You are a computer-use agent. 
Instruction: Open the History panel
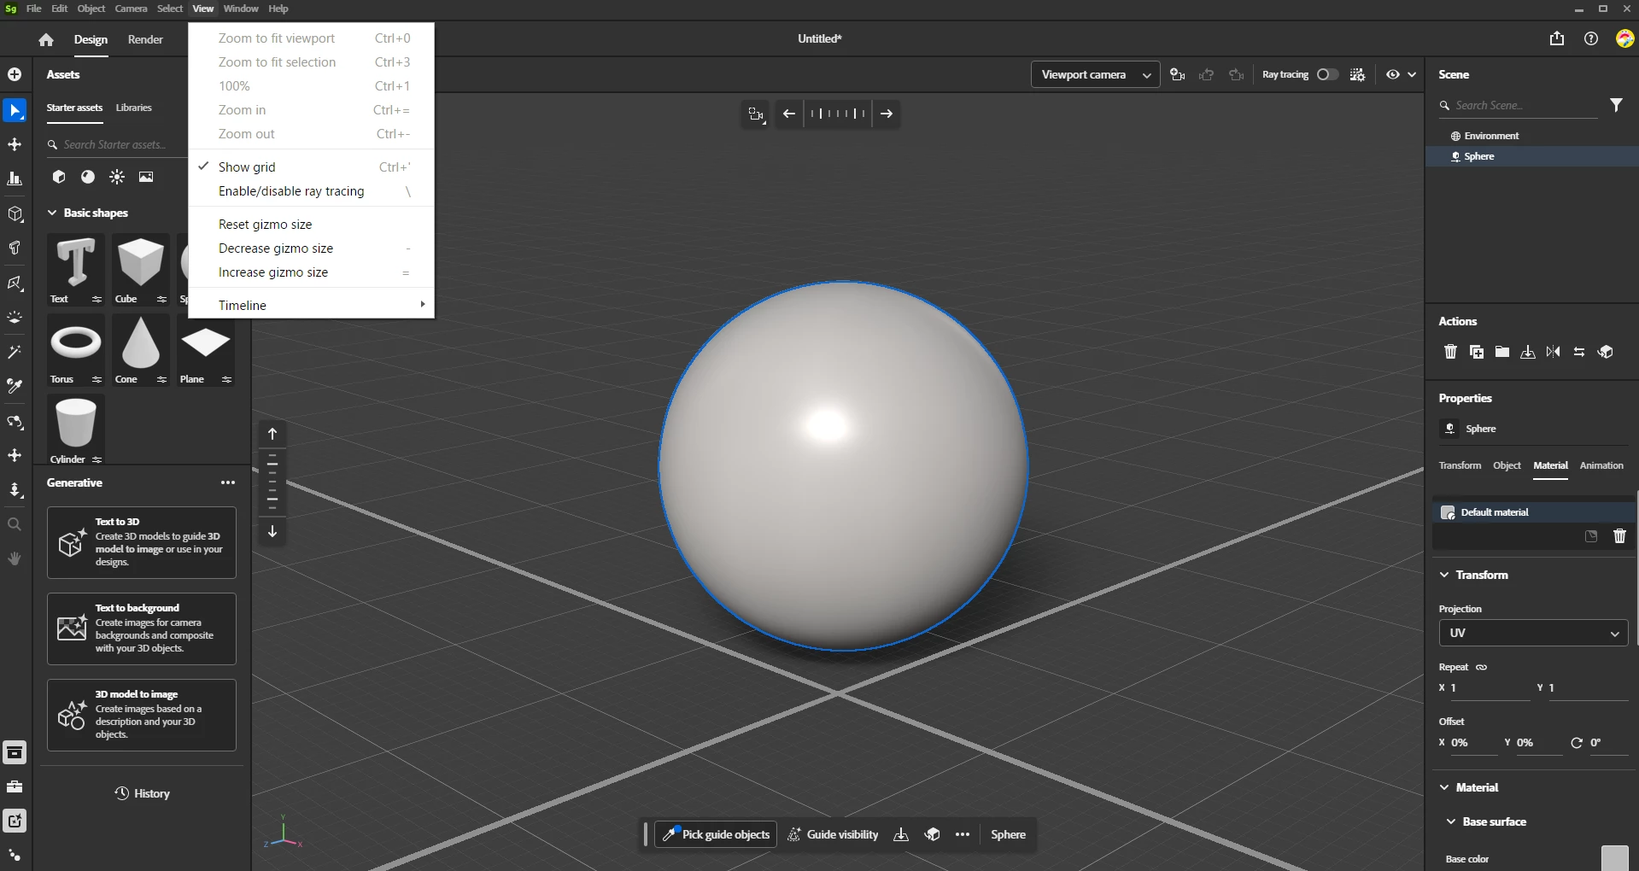coord(142,793)
